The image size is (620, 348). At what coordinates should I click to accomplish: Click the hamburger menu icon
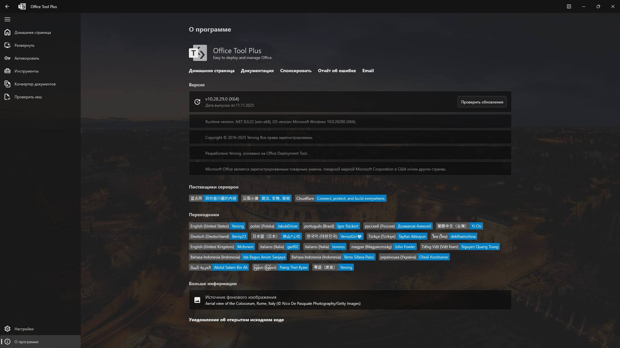(x=7, y=19)
